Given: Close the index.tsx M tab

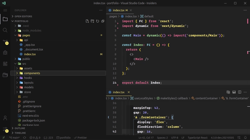Looking at the screenshot, I should click(x=131, y=10).
